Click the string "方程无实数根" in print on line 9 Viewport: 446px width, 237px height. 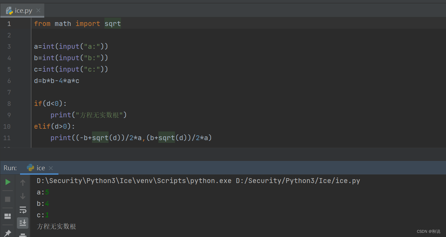tap(100, 115)
